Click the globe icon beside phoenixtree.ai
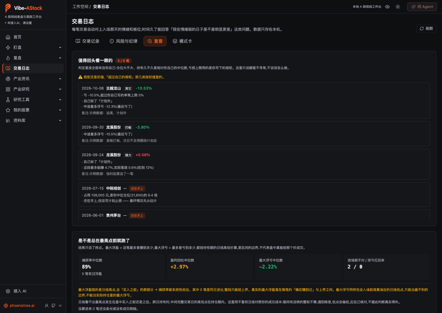442x313 pixels. point(6,306)
